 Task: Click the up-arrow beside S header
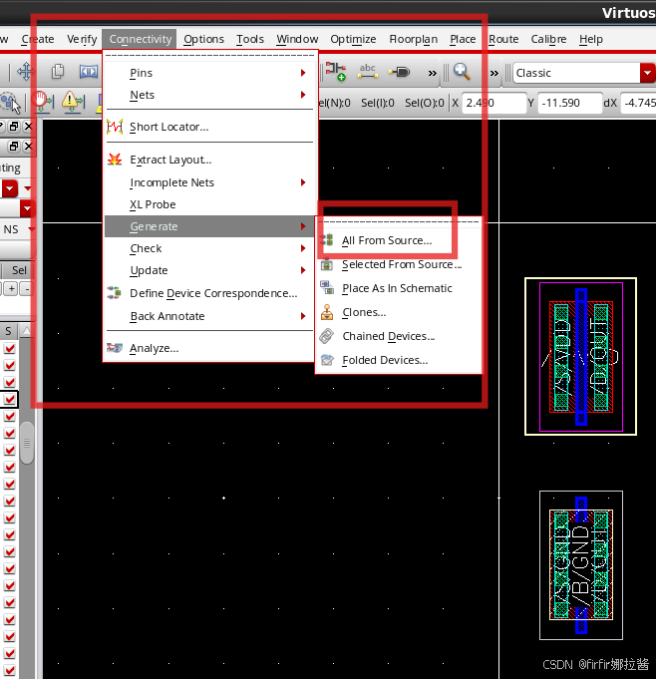tap(26, 331)
